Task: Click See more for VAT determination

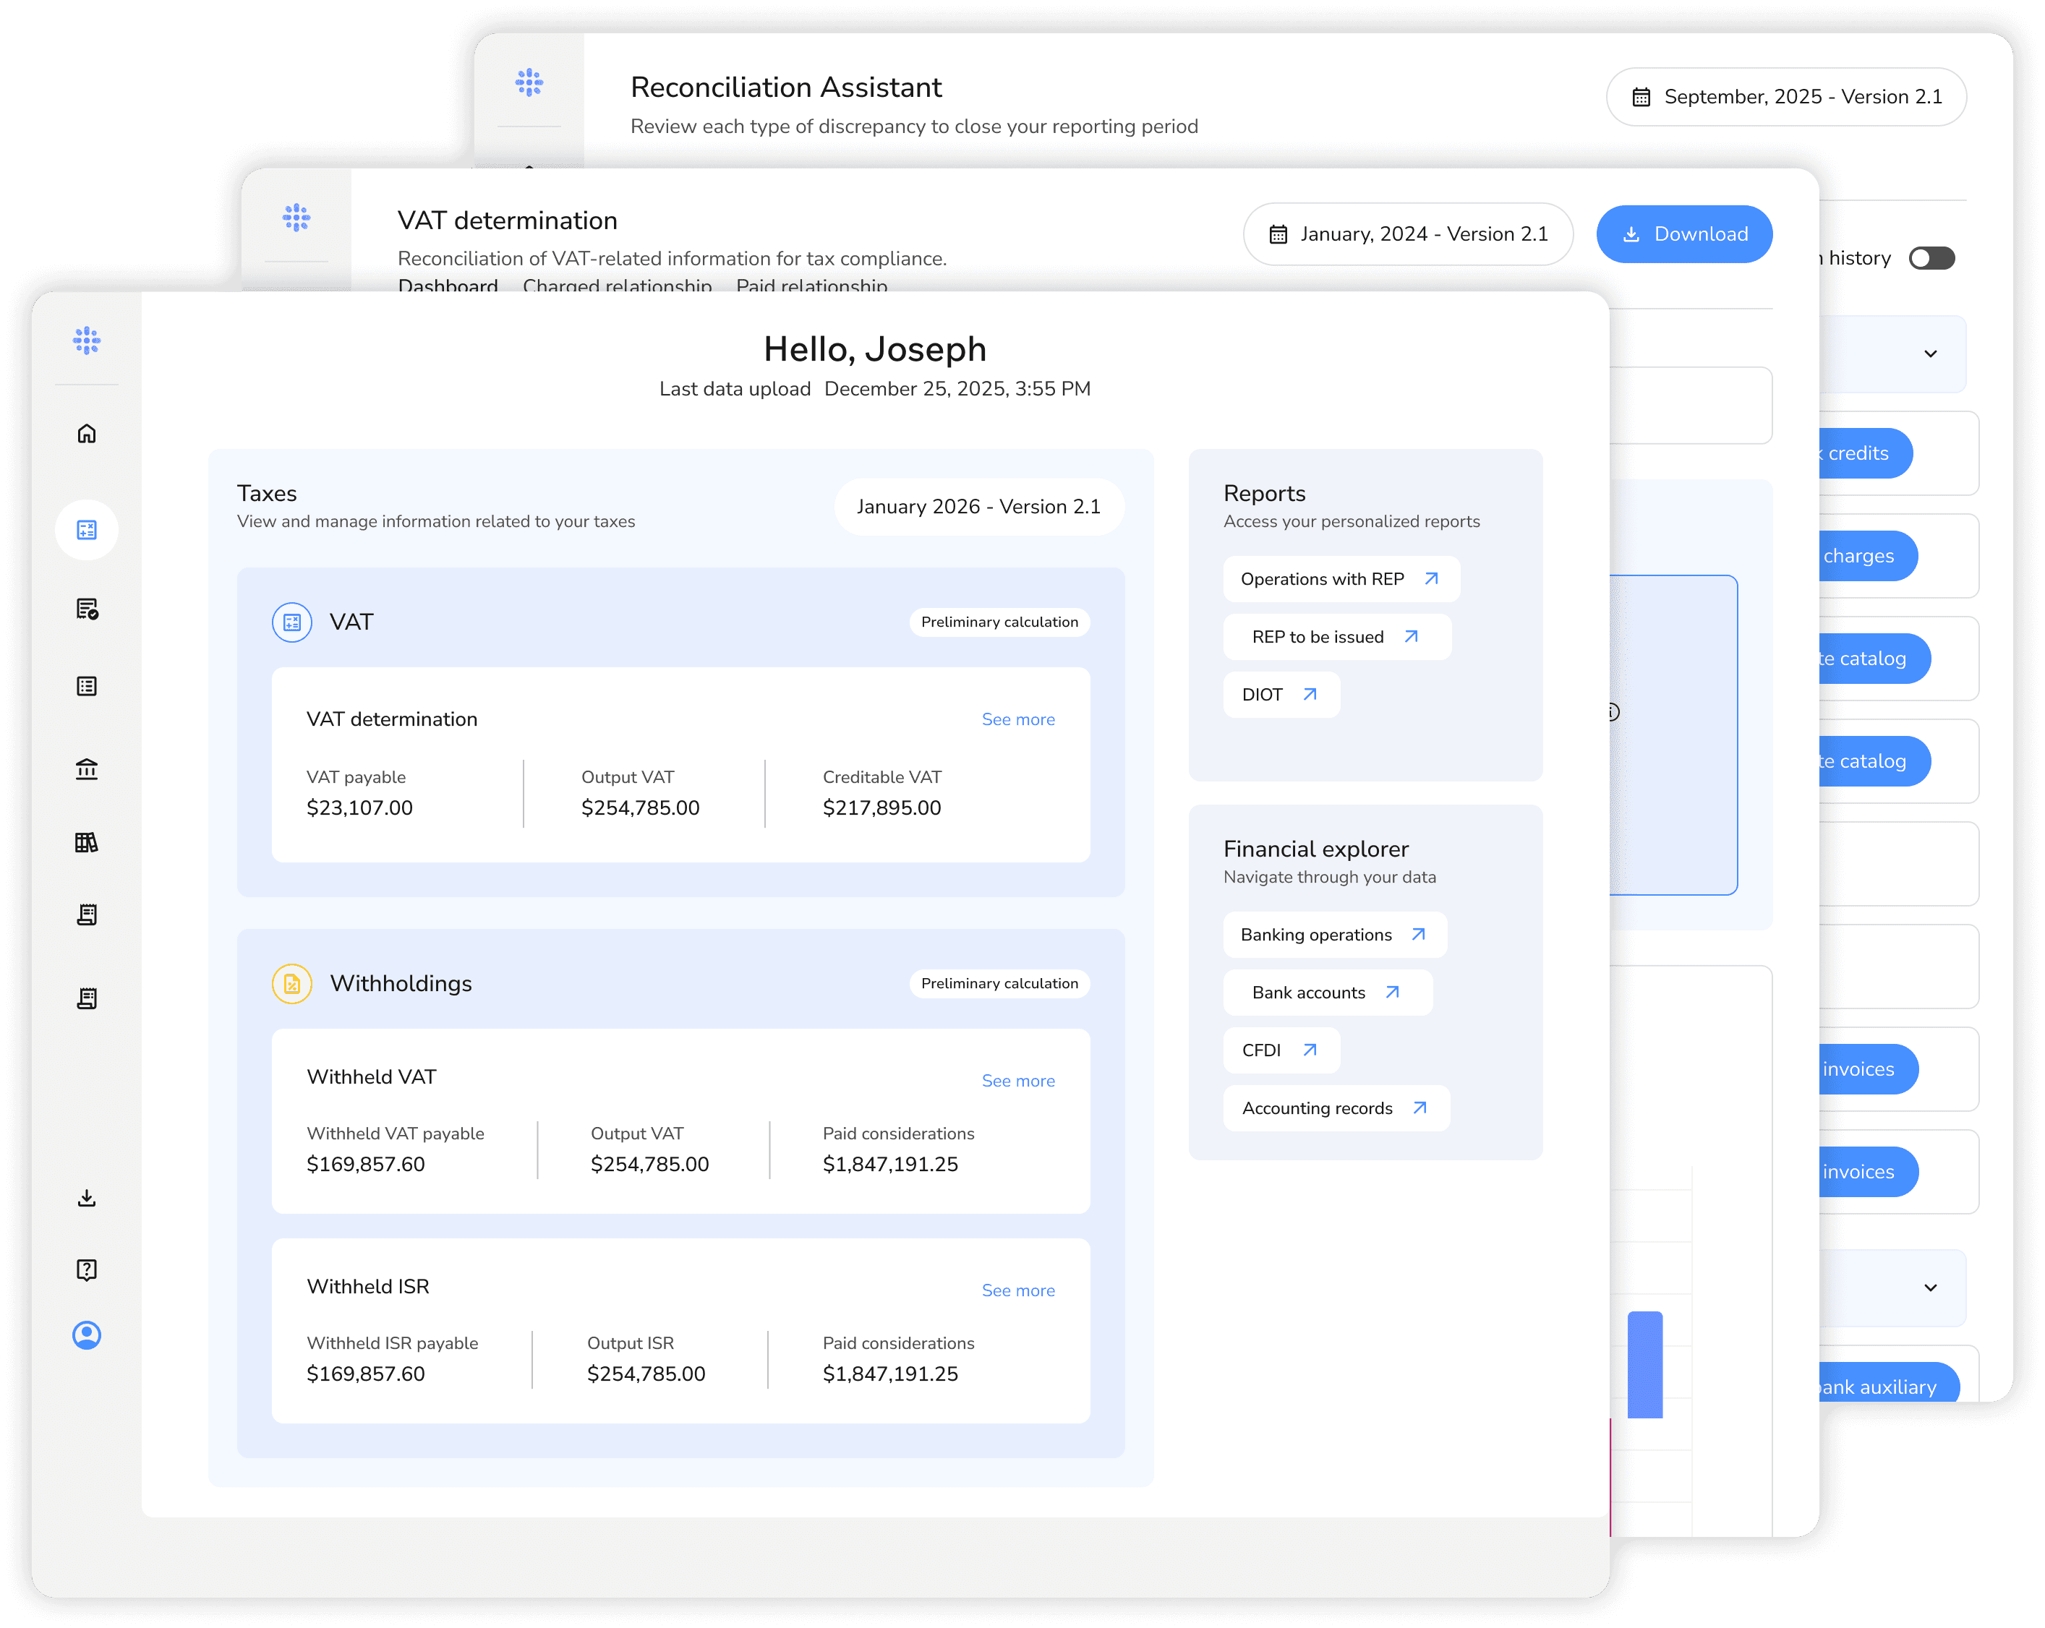Action: (1017, 719)
